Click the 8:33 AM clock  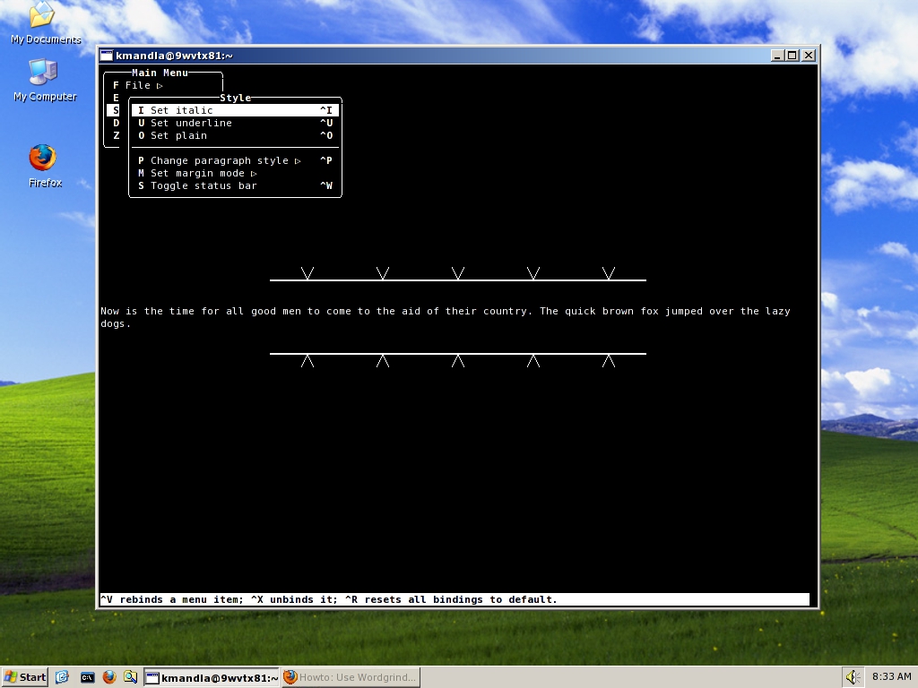point(891,677)
